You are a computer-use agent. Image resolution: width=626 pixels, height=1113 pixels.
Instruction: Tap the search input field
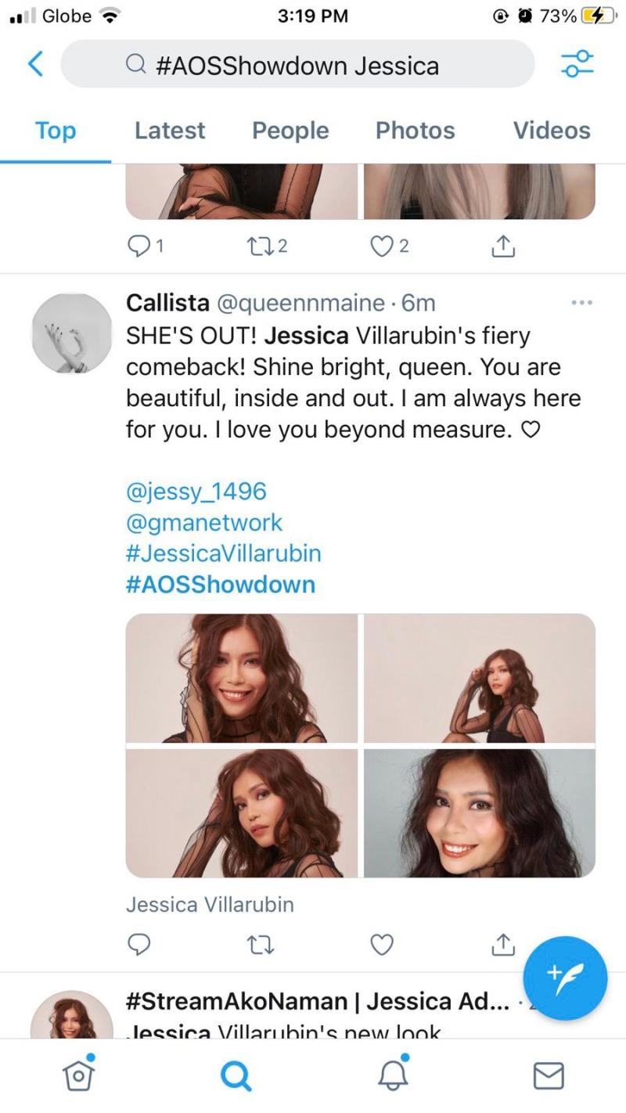point(297,65)
